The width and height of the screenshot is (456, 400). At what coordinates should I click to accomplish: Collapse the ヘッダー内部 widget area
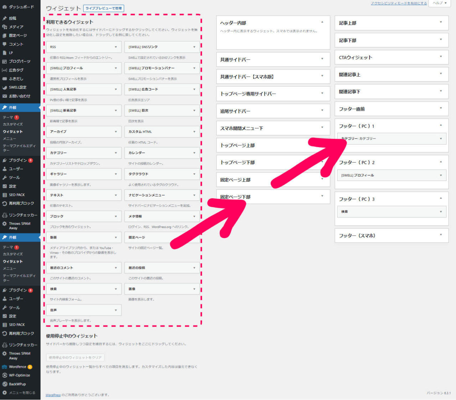coord(322,22)
